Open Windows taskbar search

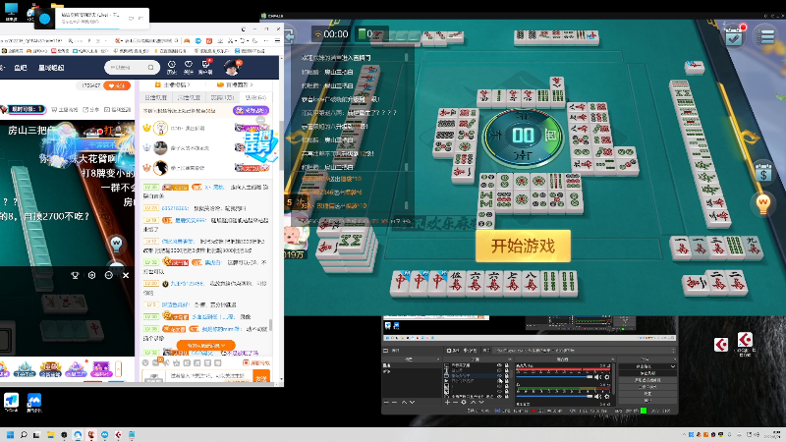pos(24,435)
